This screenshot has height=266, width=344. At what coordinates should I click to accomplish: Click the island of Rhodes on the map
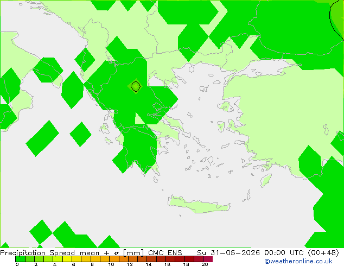(266, 180)
